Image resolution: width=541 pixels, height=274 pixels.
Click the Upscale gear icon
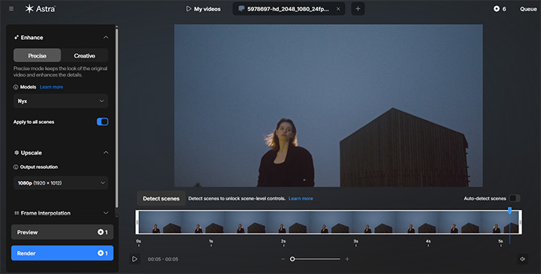pyautogui.click(x=17, y=152)
